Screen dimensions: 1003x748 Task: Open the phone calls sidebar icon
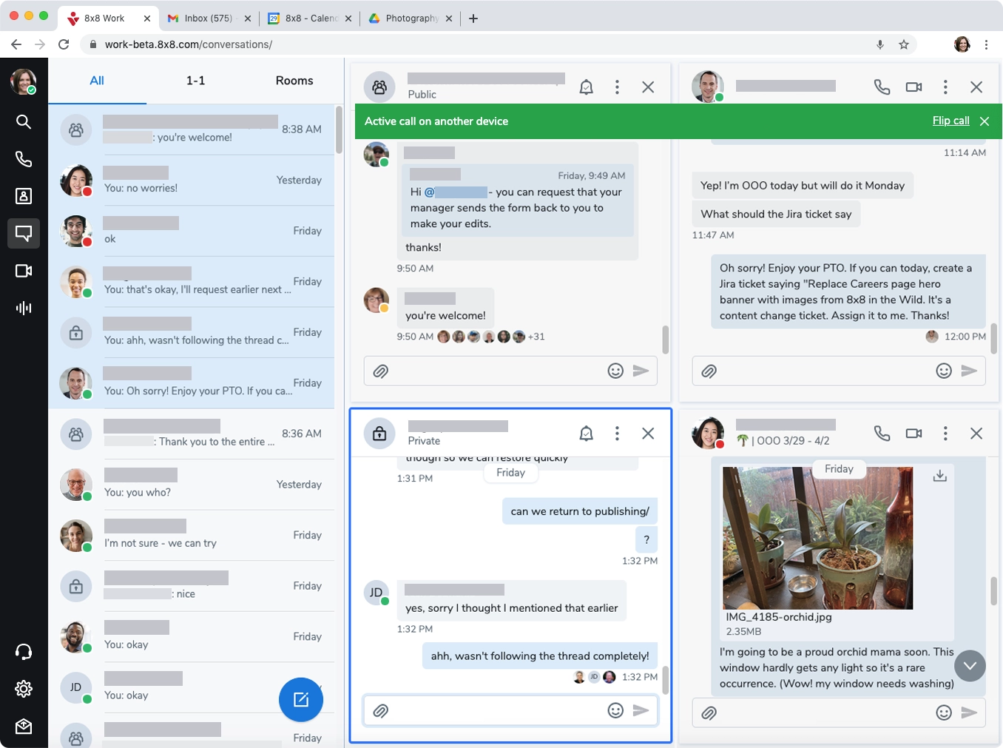(24, 159)
